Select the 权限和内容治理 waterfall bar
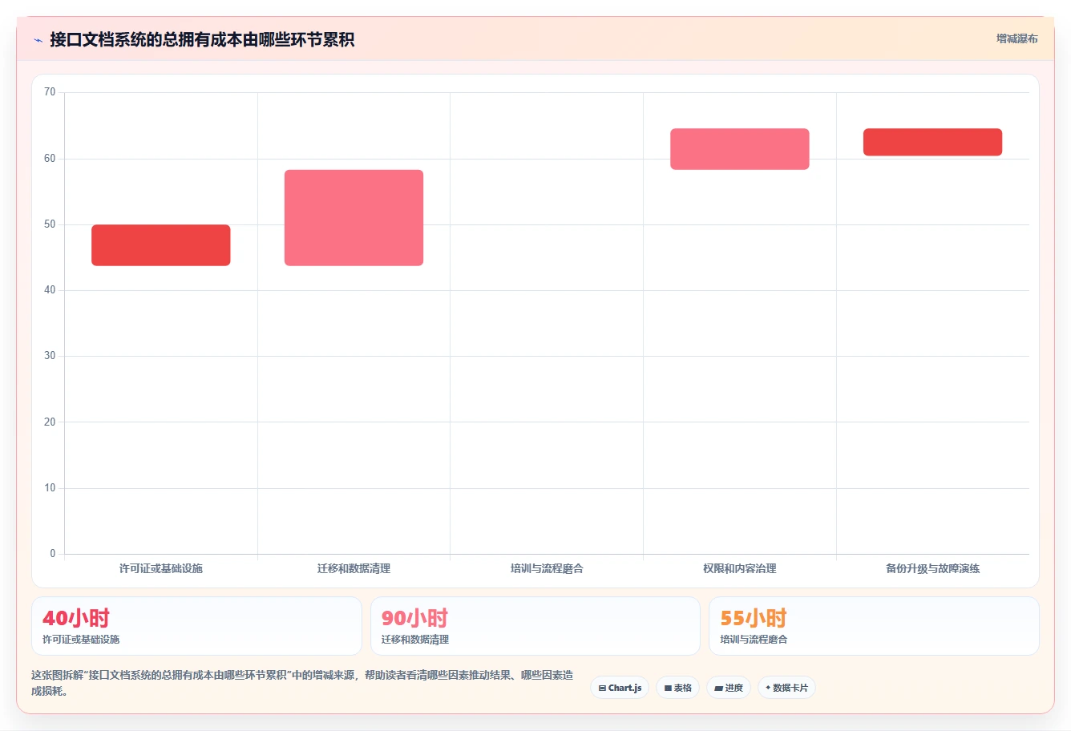Viewport: 1071px width, 731px height. pos(740,149)
